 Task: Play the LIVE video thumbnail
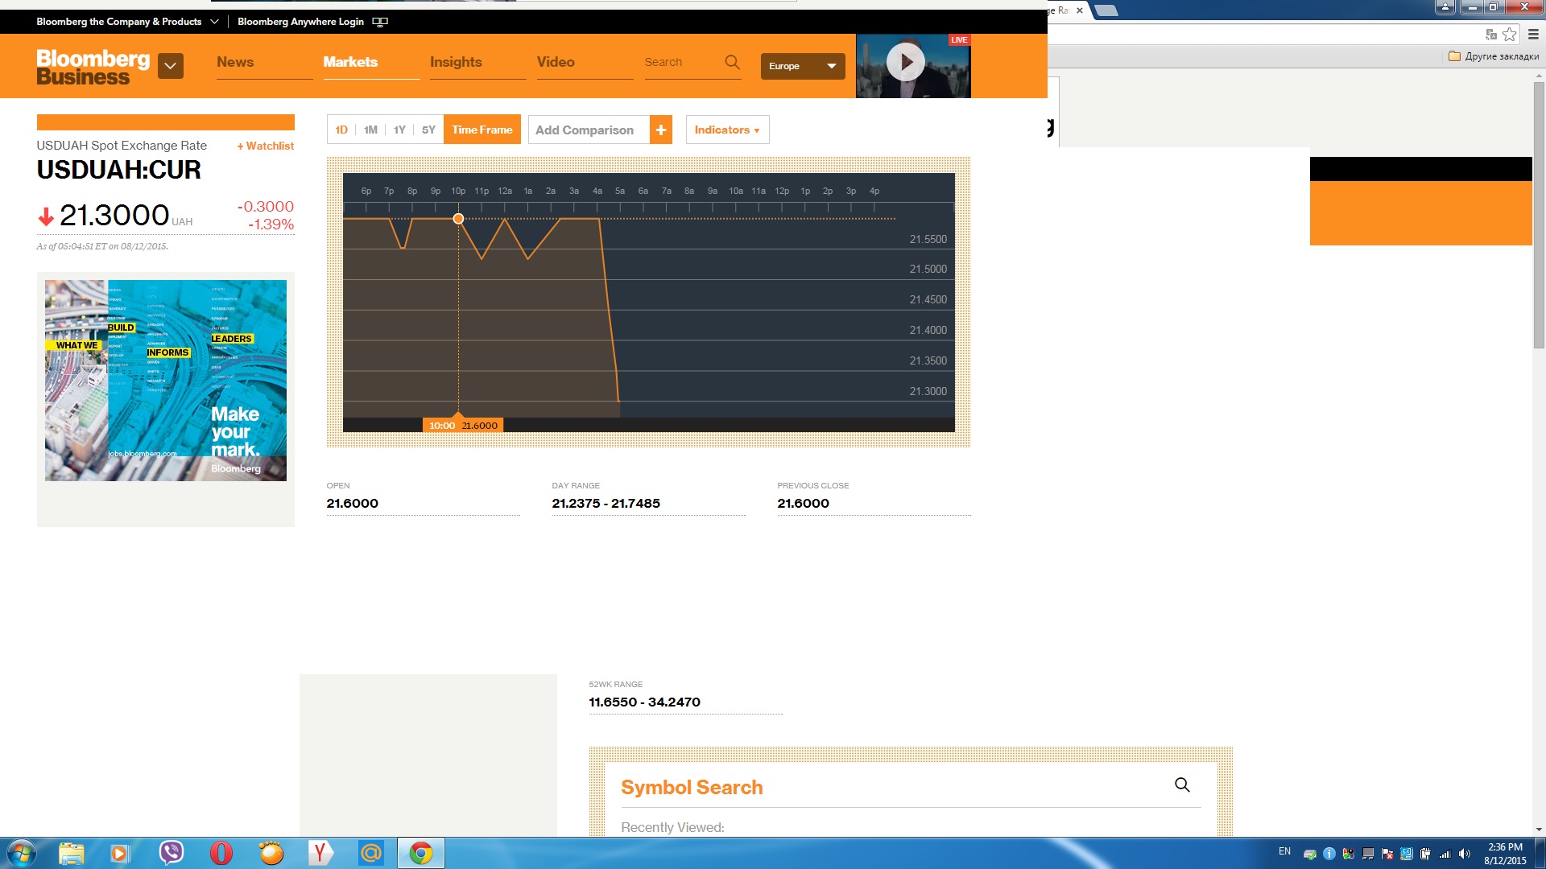[x=906, y=62]
